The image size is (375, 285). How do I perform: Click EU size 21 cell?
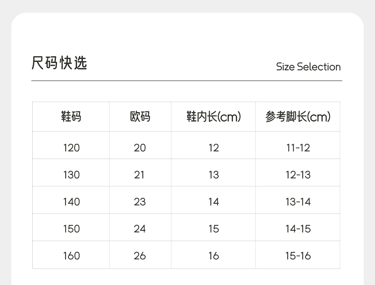139,175
